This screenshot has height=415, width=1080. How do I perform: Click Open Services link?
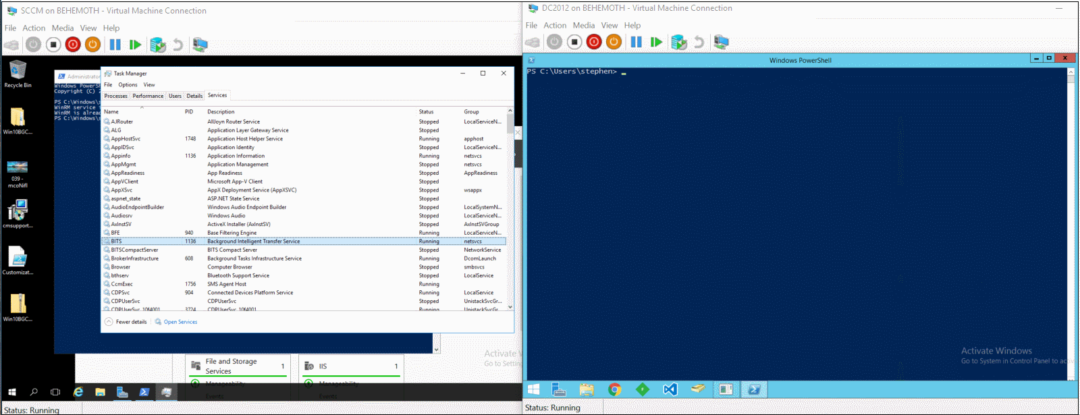point(176,322)
